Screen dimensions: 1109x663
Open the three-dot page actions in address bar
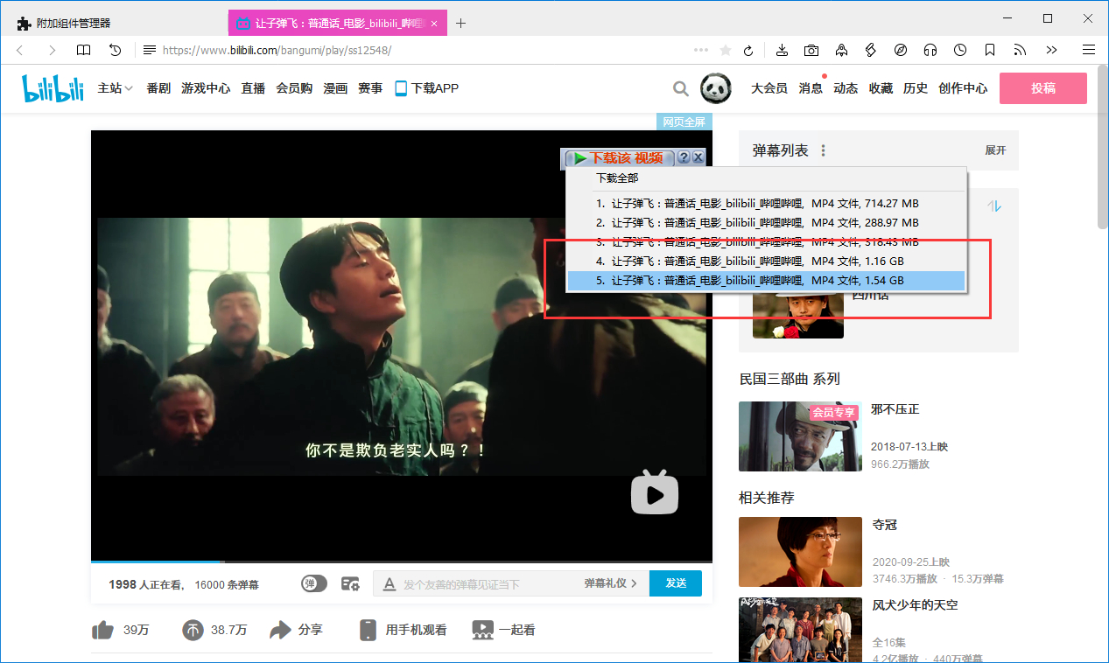click(701, 50)
